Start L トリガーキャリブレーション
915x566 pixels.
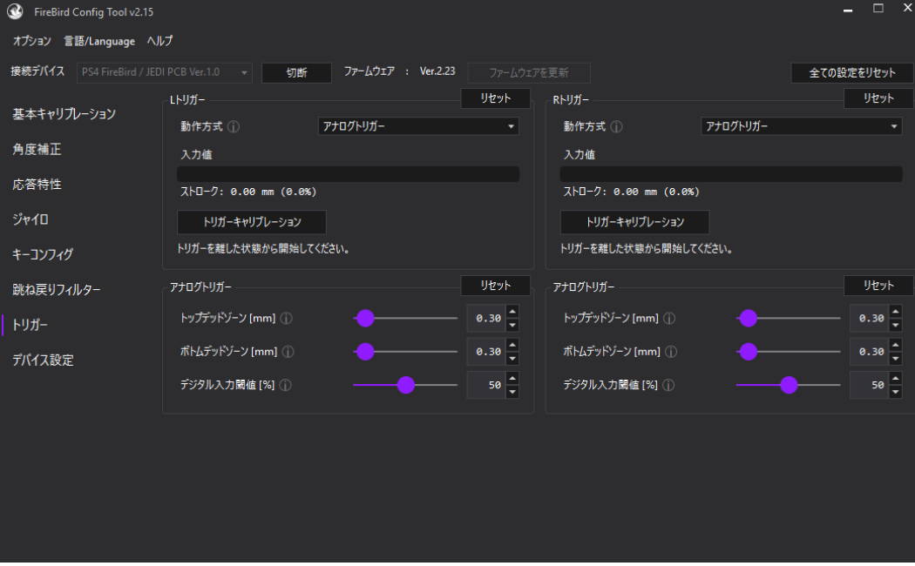click(252, 222)
